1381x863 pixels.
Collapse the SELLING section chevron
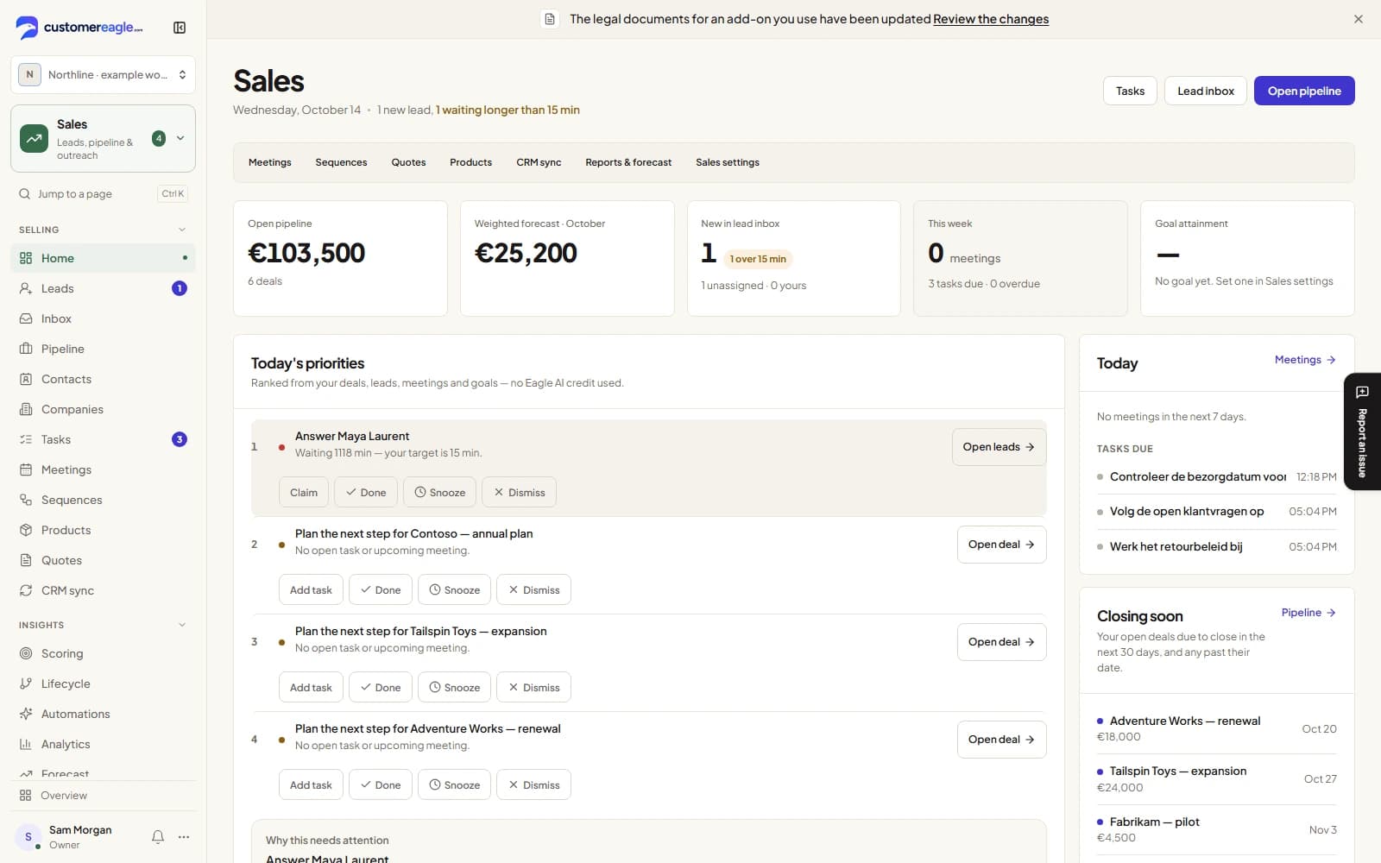[182, 230]
